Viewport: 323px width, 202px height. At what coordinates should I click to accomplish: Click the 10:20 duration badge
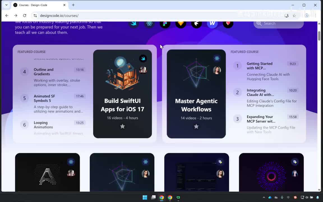click(293, 90)
